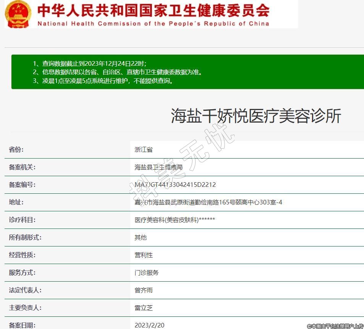Screen dimensions: 364x329
Task: Click the registration number MA7JGT44133042415D2212
Action: [175, 185]
